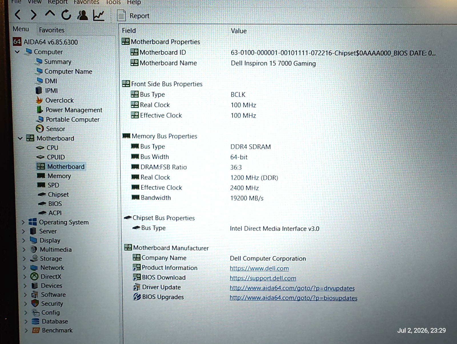
Task: Select Intel Direct Media Interface v3.0 value
Action: [274, 229]
